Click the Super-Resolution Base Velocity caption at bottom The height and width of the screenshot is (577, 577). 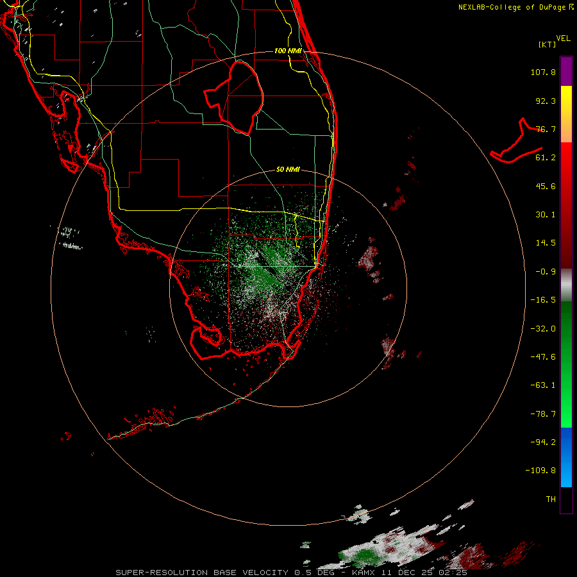(x=291, y=573)
